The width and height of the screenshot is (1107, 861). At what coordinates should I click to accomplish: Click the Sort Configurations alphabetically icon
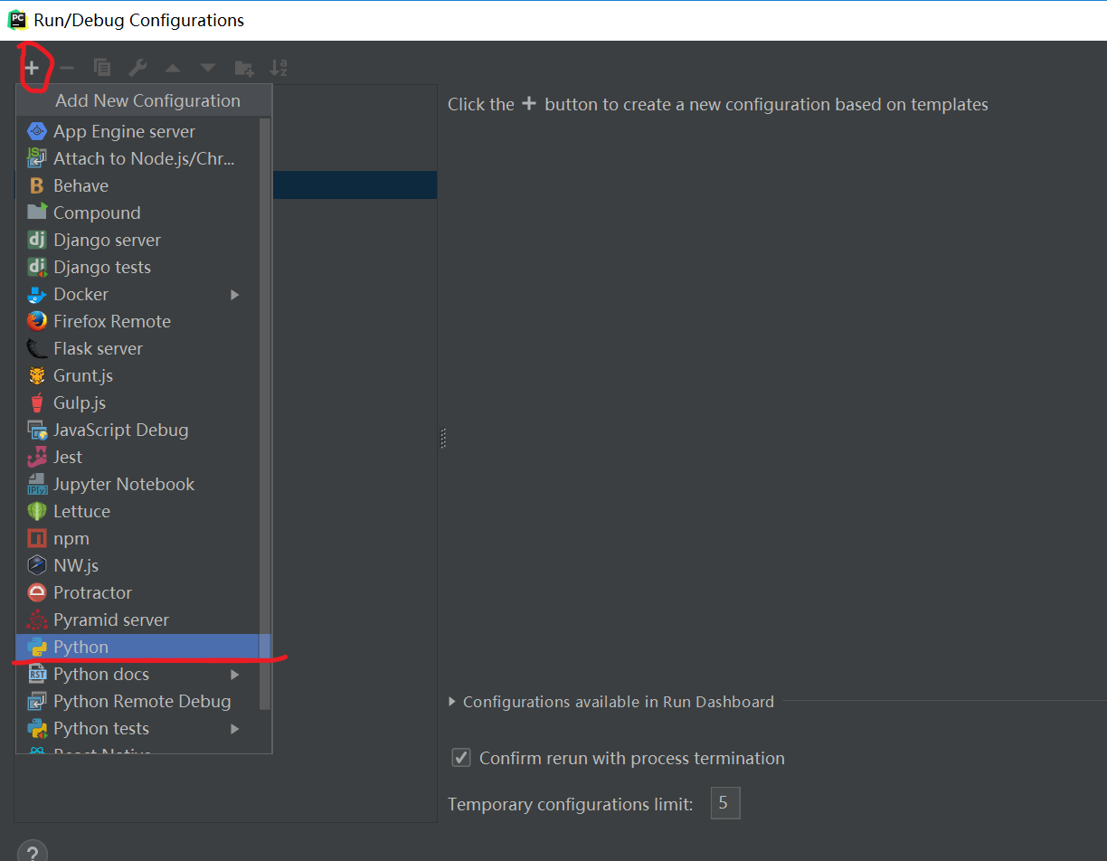(279, 68)
